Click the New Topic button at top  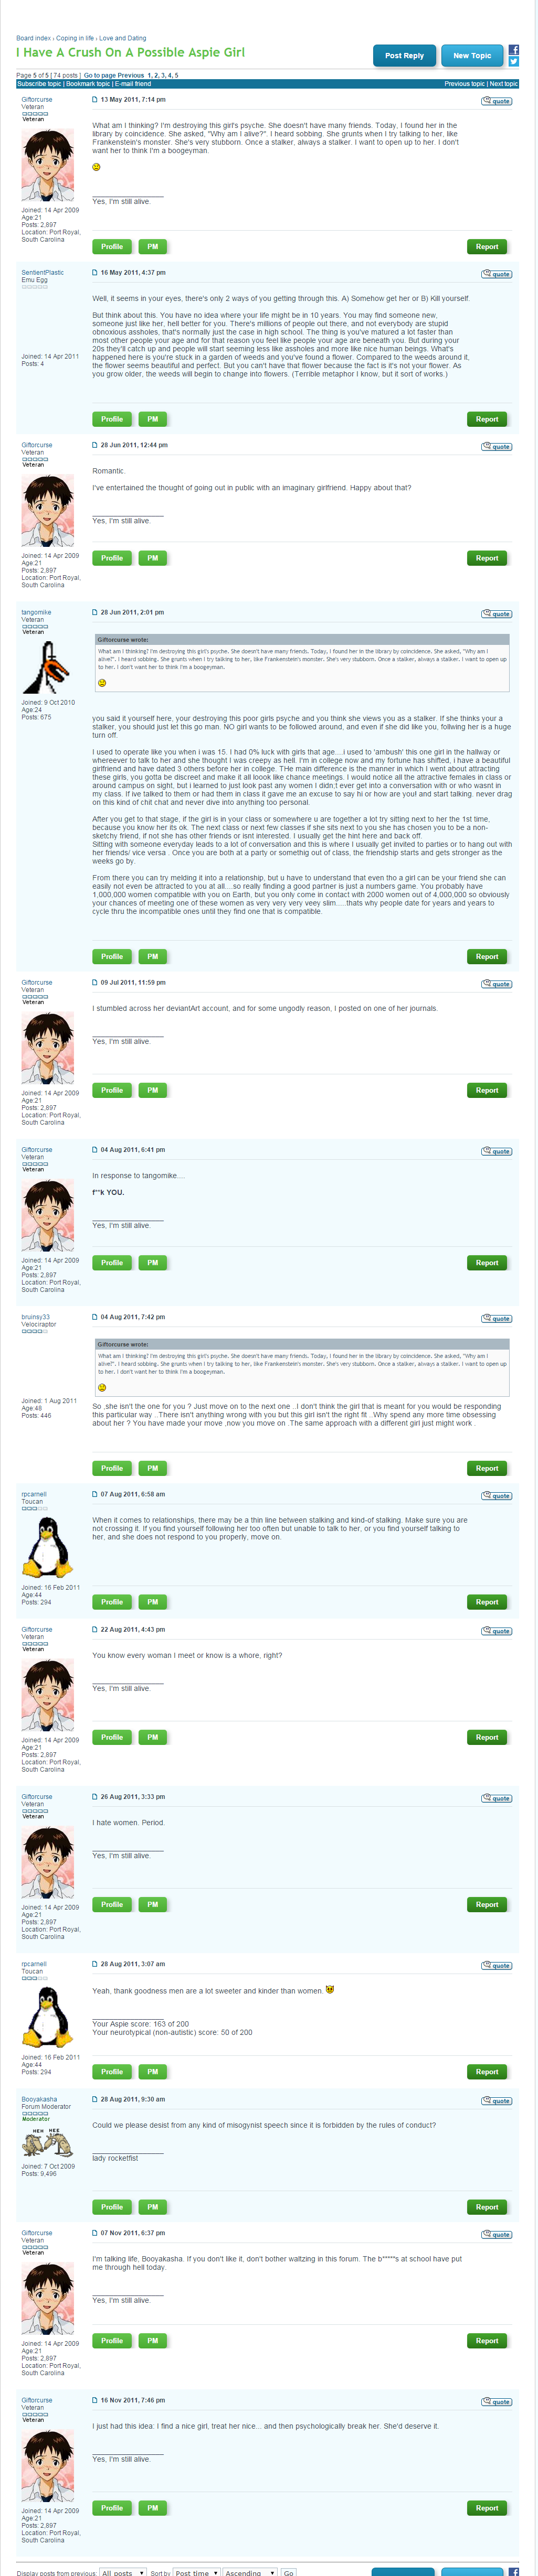[x=473, y=56]
